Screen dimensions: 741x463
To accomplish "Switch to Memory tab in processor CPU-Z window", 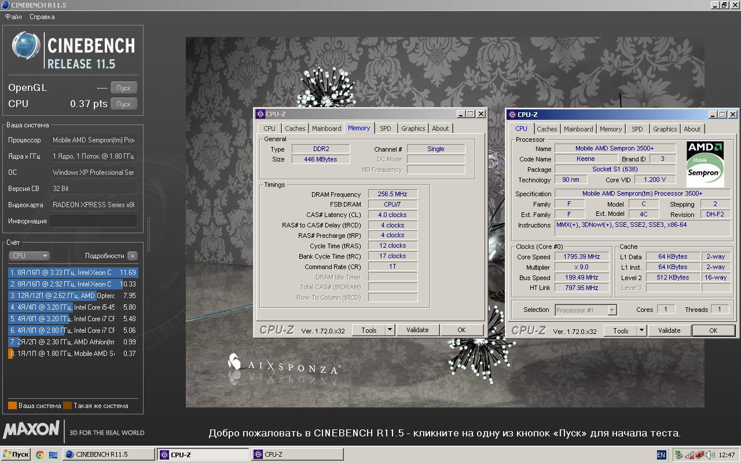I will (x=611, y=129).
